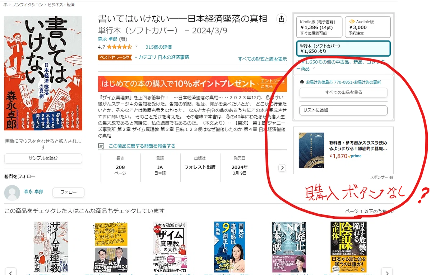Click the report issue speech-bubble icon
Image resolution: width=431 pixels, height=275 pixels.
click(x=101, y=146)
